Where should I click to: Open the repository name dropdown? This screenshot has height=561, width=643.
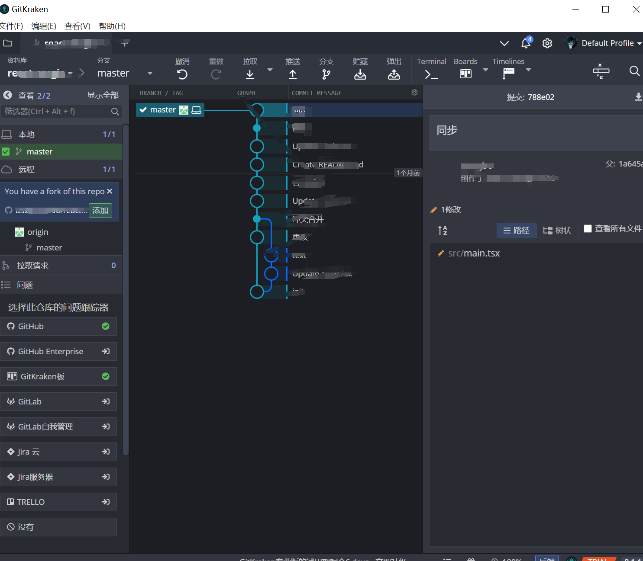coord(70,74)
